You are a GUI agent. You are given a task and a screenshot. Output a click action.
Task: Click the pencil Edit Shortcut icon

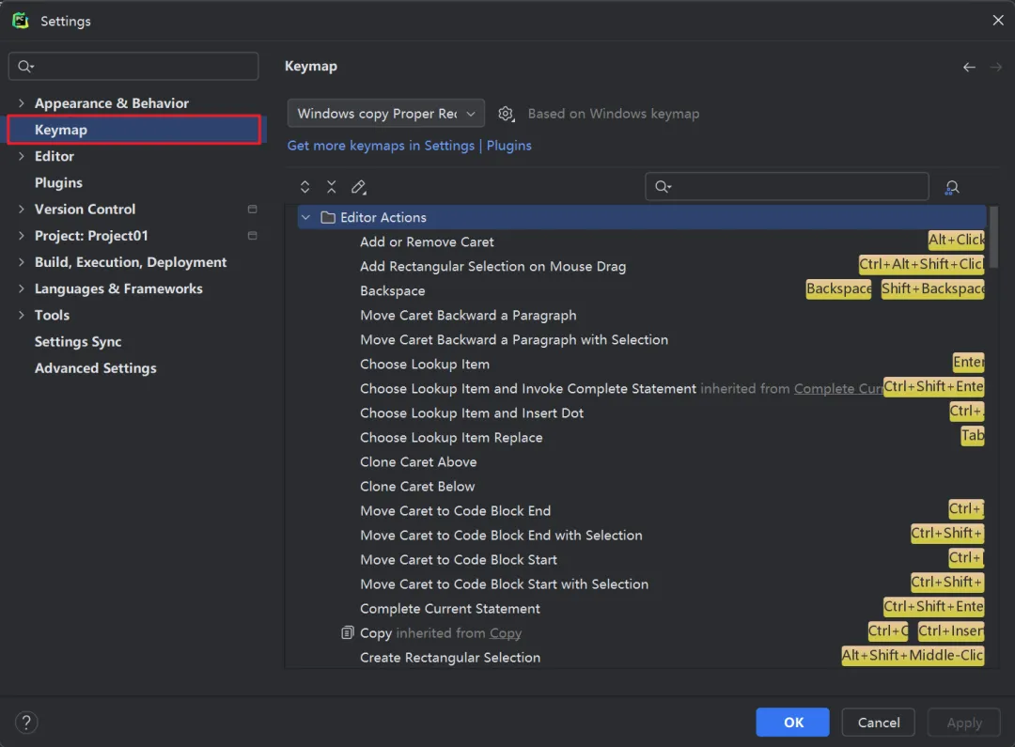point(358,187)
